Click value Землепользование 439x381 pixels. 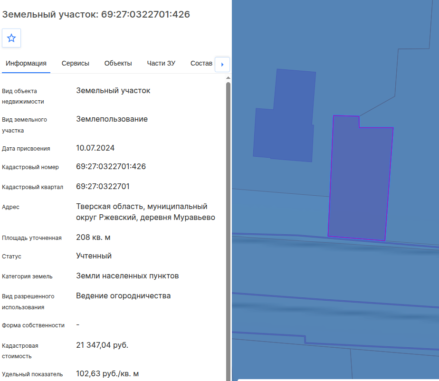pyautogui.click(x=112, y=119)
